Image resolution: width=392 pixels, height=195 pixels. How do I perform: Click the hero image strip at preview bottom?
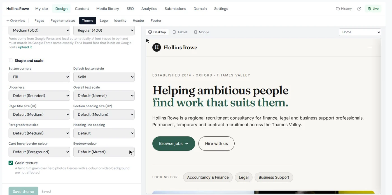[263, 192]
